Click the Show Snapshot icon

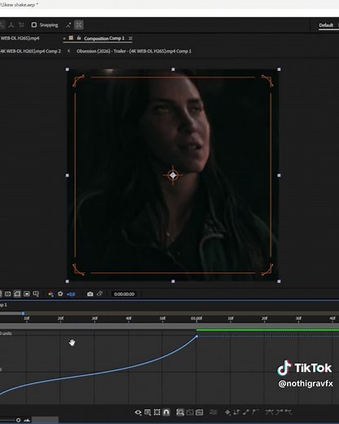99,294
